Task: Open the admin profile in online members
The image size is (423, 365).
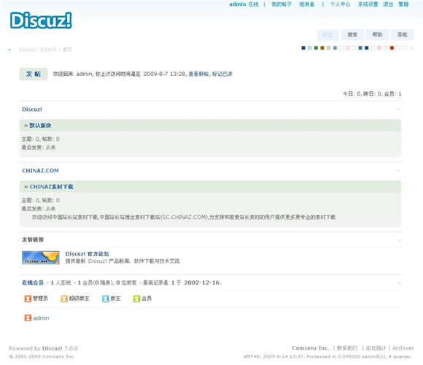Action: click(x=41, y=318)
